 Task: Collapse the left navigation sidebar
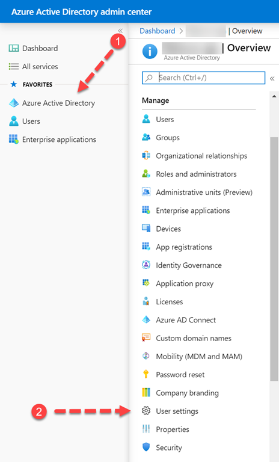coord(120,31)
